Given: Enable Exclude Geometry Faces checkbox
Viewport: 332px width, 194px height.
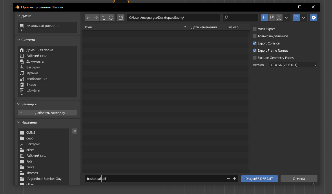Looking at the screenshot, I should (255, 58).
